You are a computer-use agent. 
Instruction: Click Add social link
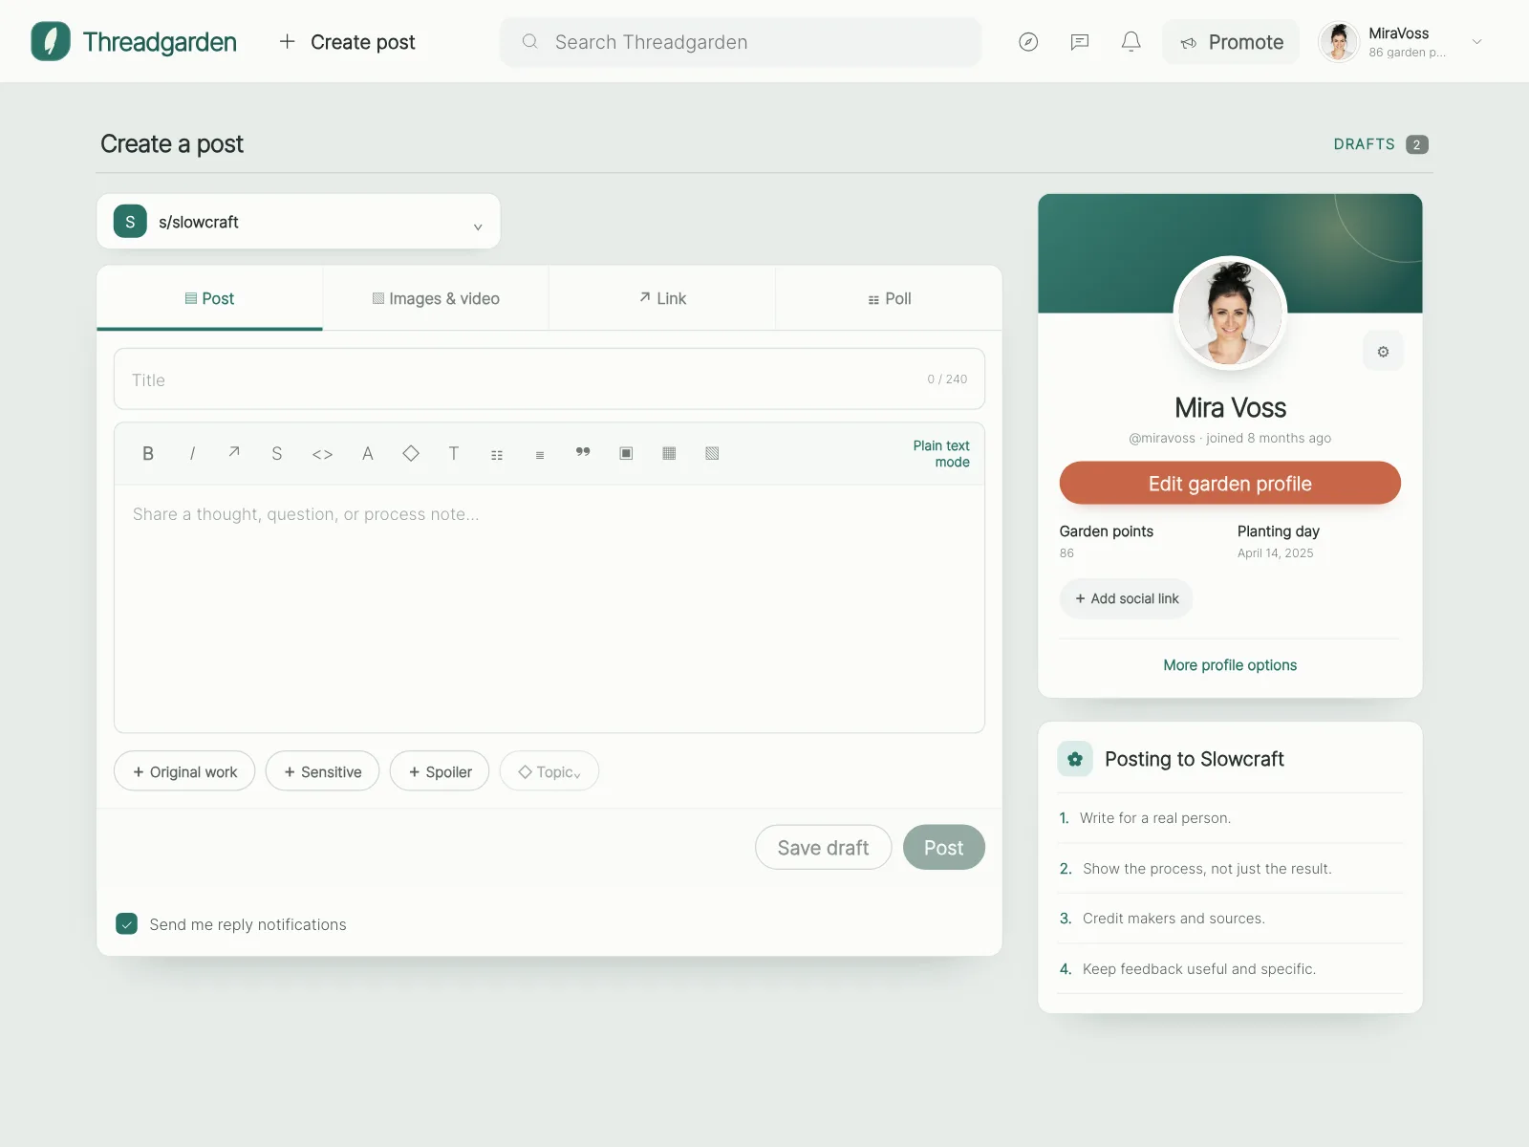tap(1127, 598)
